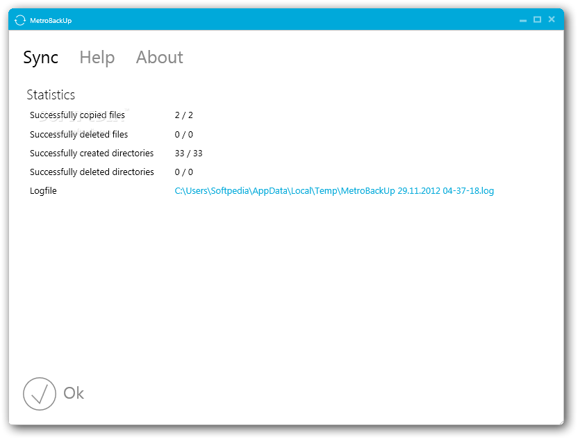The image size is (578, 439).
Task: Click the Ok label
Action: pyautogui.click(x=74, y=393)
